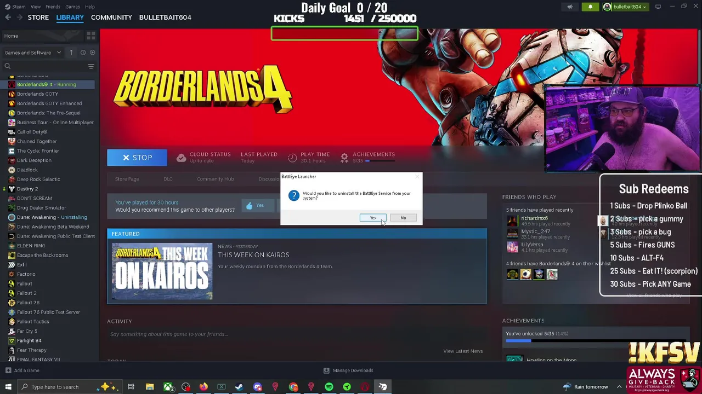Screen dimensions: 702x394
Task: Open Xbox app on the taskbar
Action: tap(168, 387)
